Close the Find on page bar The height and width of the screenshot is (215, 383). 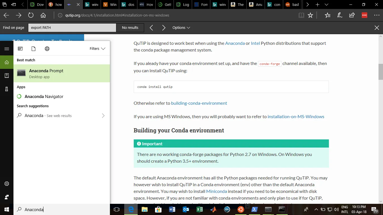coord(377,28)
